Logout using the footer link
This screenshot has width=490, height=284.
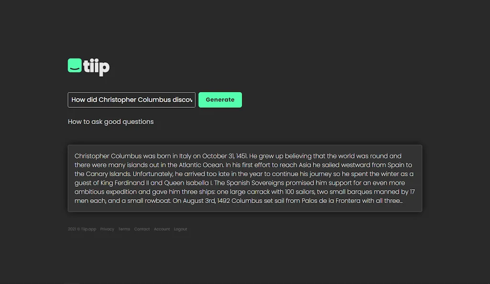pyautogui.click(x=180, y=229)
